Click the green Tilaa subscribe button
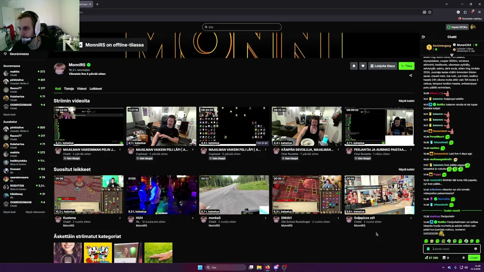This screenshot has width=484, height=272. coord(406,66)
